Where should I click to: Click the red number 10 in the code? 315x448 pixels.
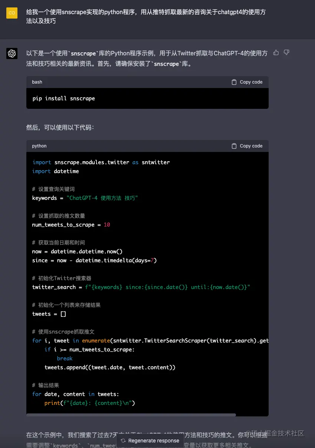(x=107, y=225)
